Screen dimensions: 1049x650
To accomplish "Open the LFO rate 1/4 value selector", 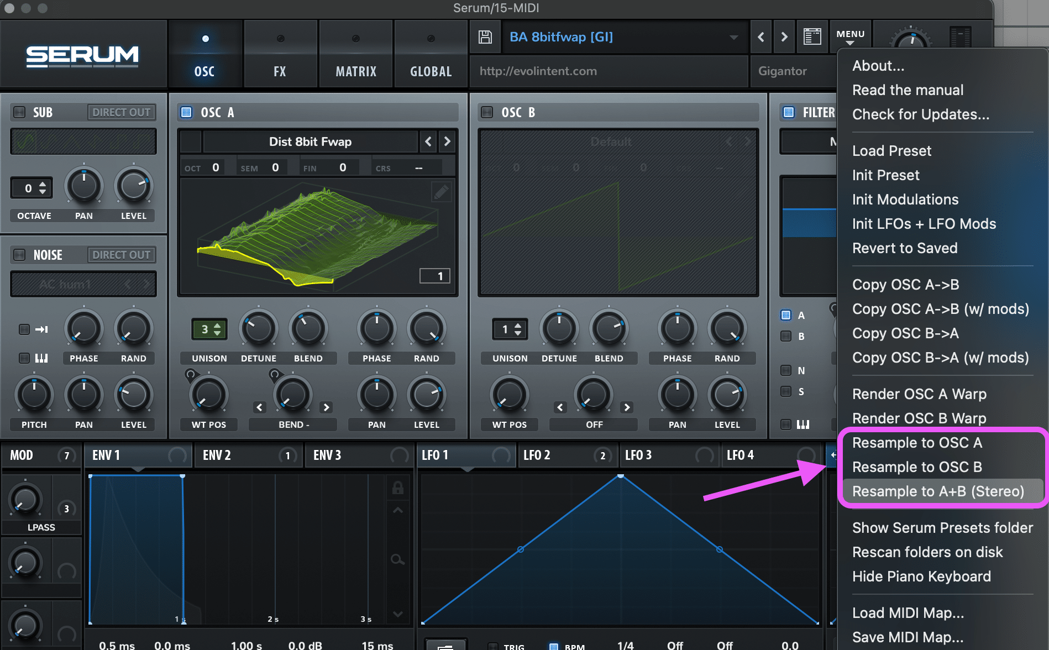I will point(625,645).
